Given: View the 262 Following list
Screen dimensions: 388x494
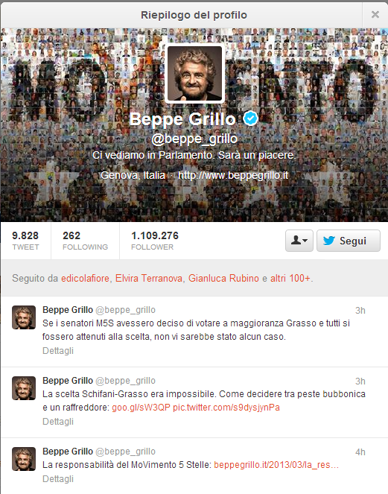Looking at the screenshot, I should [x=85, y=241].
